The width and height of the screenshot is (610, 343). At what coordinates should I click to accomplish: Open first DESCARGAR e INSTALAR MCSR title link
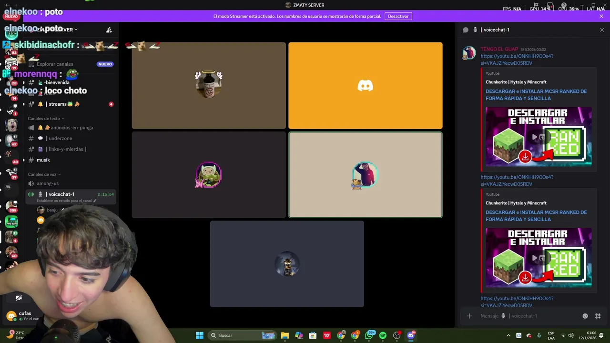click(536, 95)
